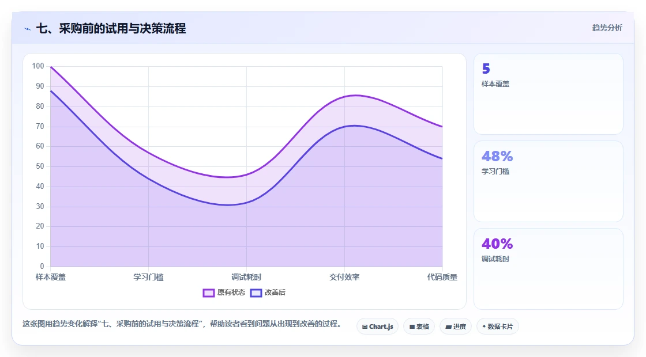The height and width of the screenshot is (357, 646).
Task: Click the 进度 tag icon
Action: [448, 327]
